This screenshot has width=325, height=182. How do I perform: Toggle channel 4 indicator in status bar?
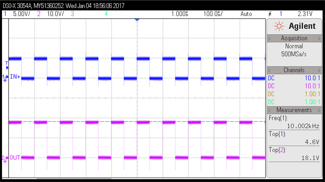coord(106,14)
